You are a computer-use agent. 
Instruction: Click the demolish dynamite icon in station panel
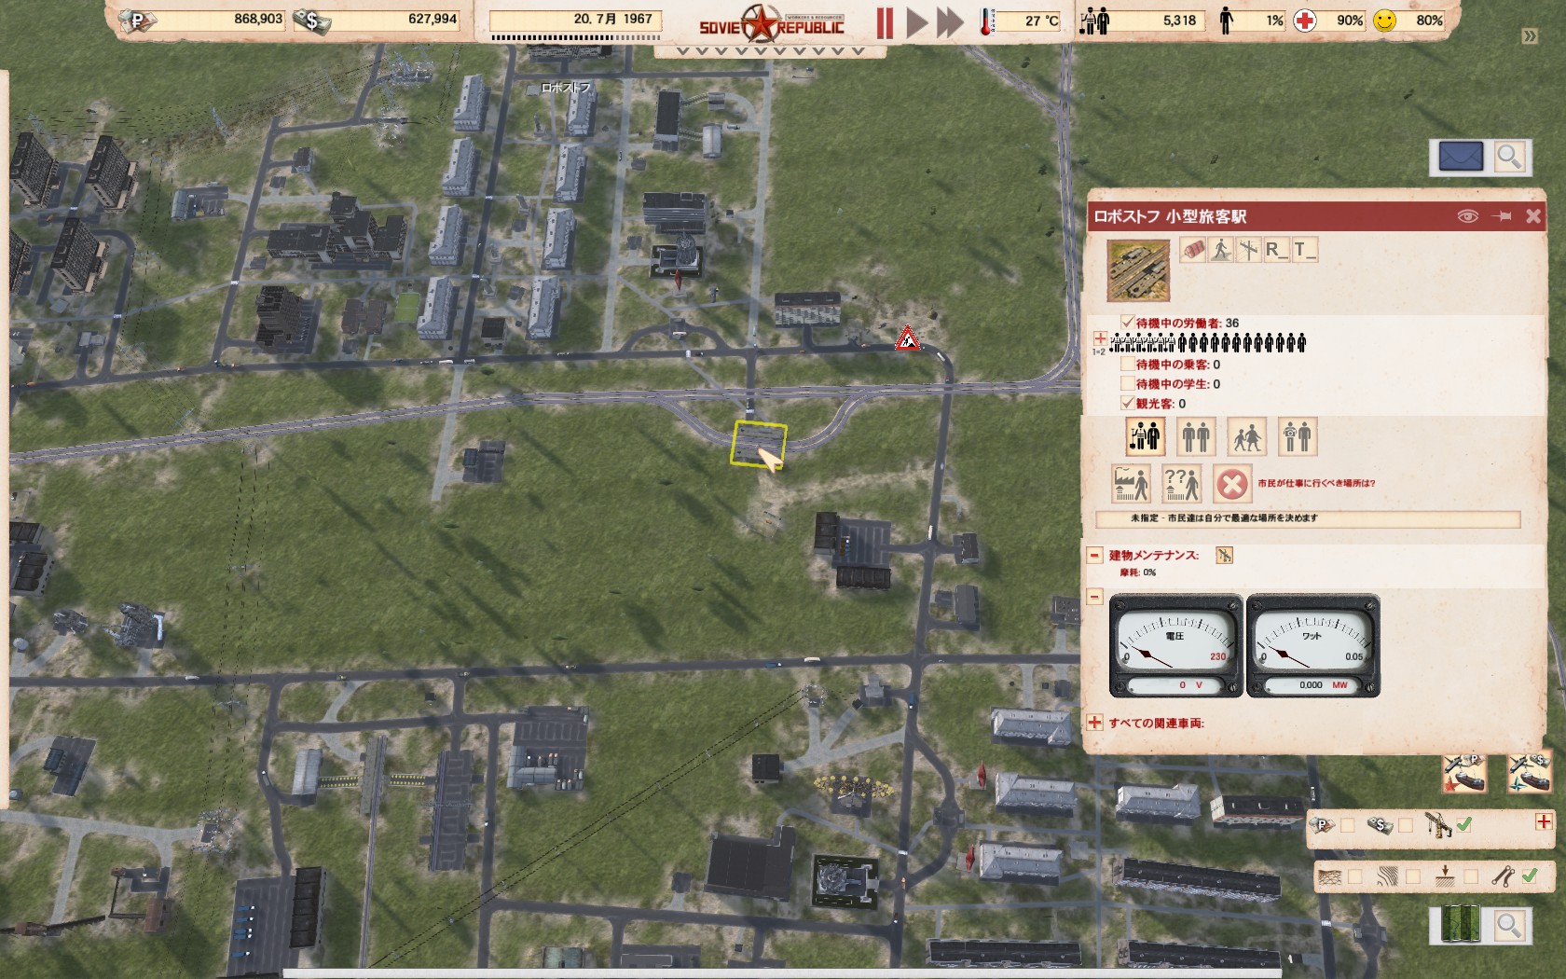1192,250
